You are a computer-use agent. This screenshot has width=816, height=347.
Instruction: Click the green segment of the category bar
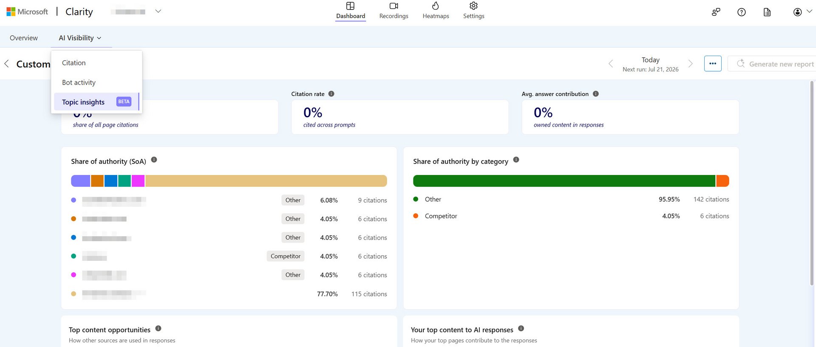click(x=564, y=181)
